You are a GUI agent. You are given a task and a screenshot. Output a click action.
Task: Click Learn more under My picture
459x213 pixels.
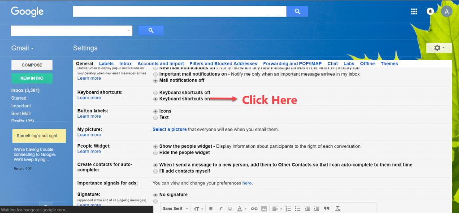(x=89, y=135)
